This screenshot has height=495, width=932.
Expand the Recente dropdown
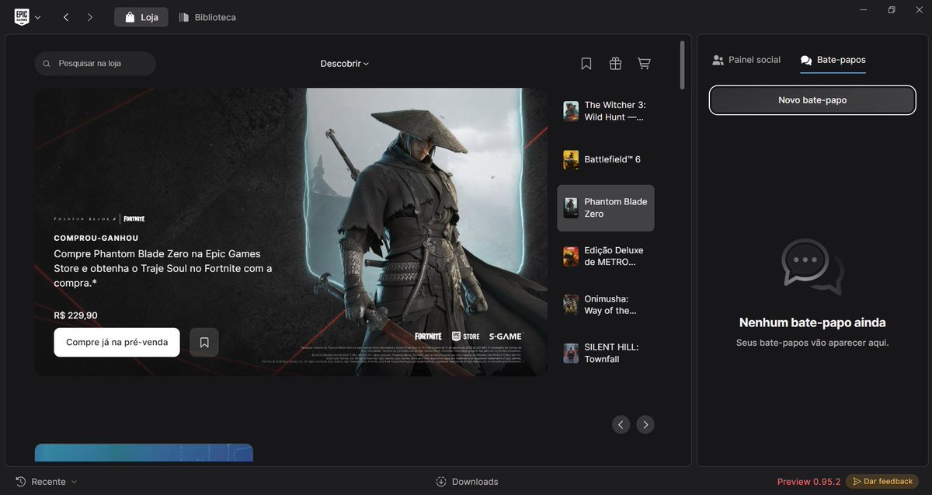point(47,482)
